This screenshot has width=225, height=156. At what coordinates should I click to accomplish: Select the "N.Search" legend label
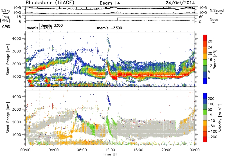coord(217,10)
